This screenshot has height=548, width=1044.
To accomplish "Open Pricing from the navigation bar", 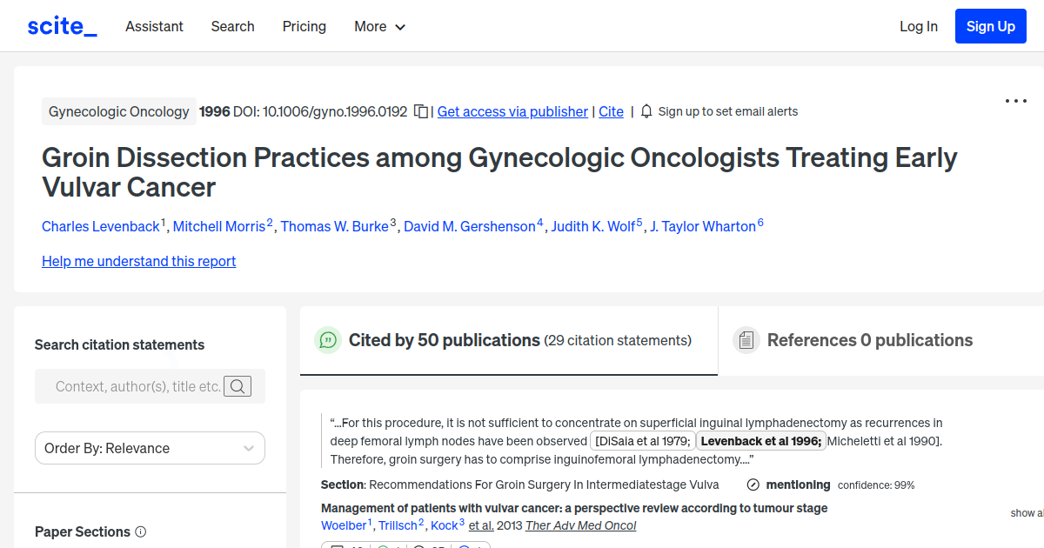I will coord(304,27).
